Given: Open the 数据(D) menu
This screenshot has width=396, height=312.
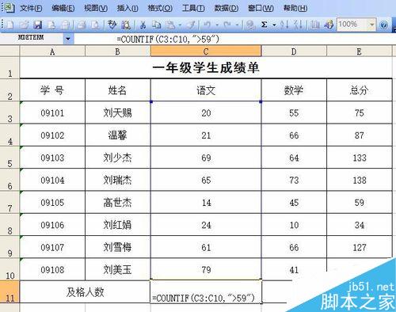Looking at the screenshot, I should point(227,8).
